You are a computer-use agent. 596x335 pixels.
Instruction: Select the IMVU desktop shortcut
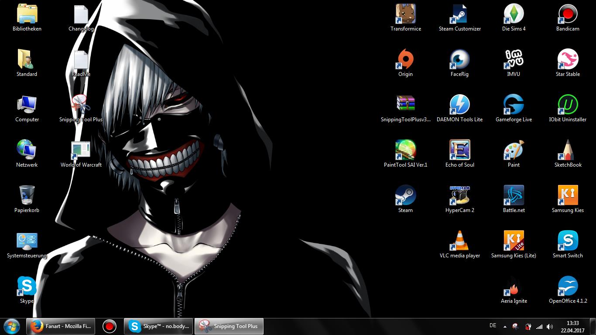coord(514,63)
